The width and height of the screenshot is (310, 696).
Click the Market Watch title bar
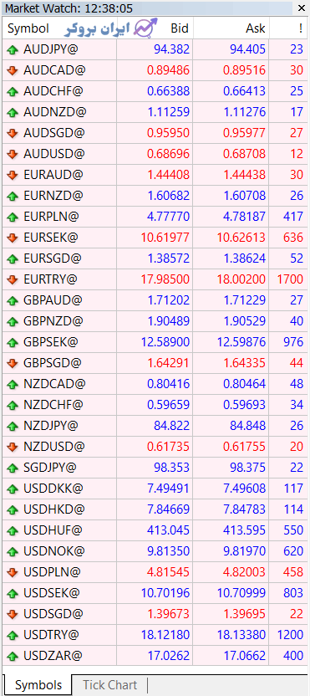click(147, 8)
